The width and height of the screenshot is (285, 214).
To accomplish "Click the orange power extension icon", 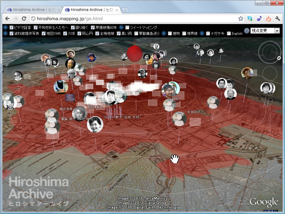I will coord(268,18).
